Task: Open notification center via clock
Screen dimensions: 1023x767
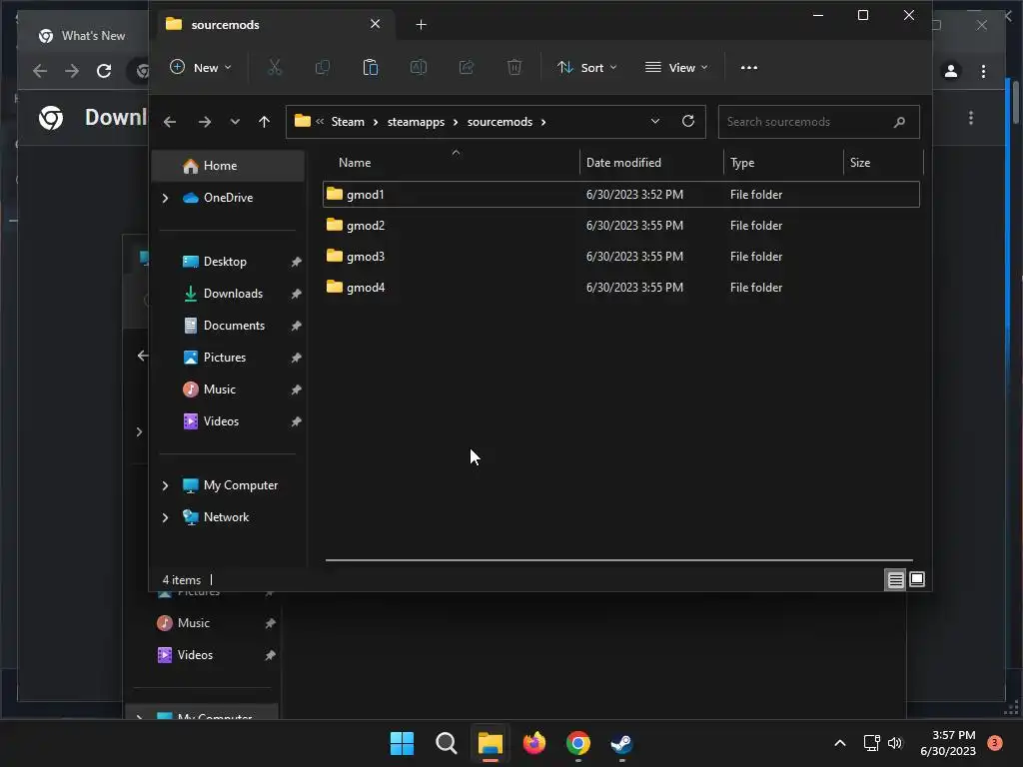Action: 948,743
